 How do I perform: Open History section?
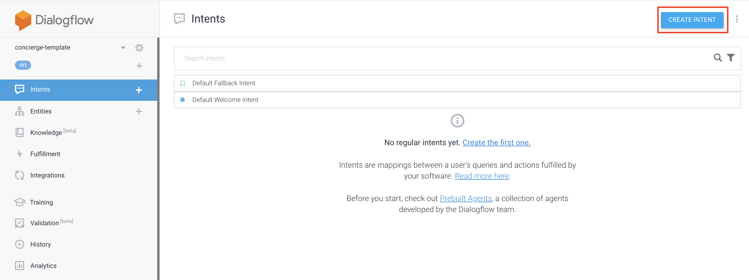tap(40, 244)
